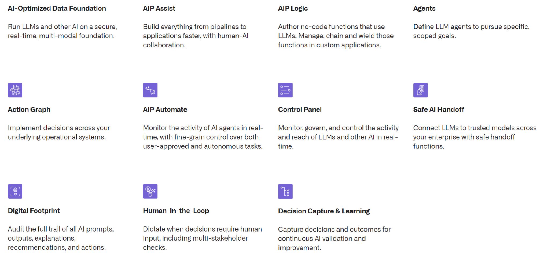Click the Decision Capture & Learning icon
Screen dimensions: 547x254
tap(285, 192)
